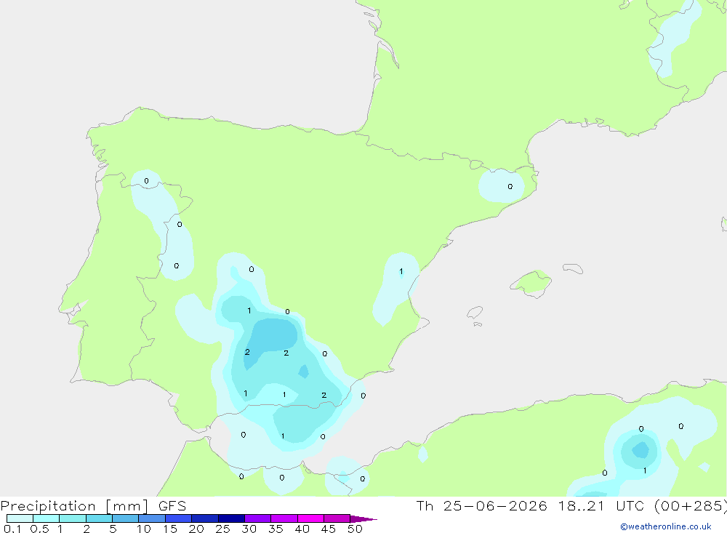The height and width of the screenshot is (533, 727).
Task: Click the '30' legend scale label
Action: (249, 529)
